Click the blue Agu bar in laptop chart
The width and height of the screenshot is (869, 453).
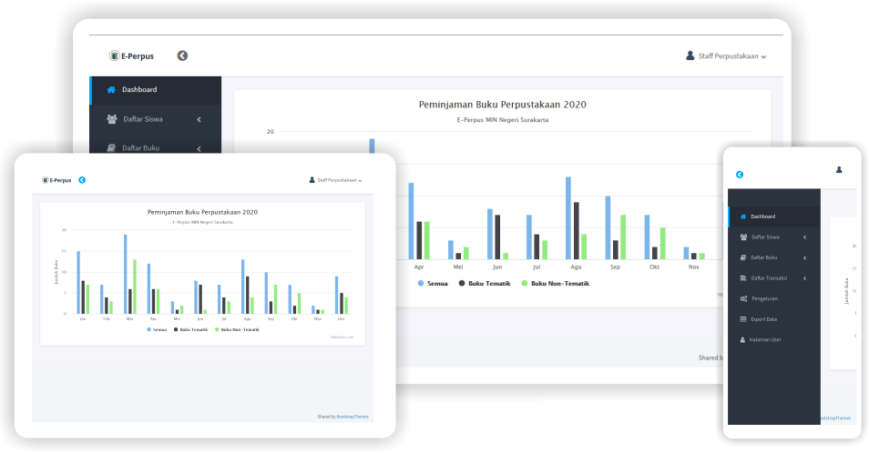click(568, 218)
